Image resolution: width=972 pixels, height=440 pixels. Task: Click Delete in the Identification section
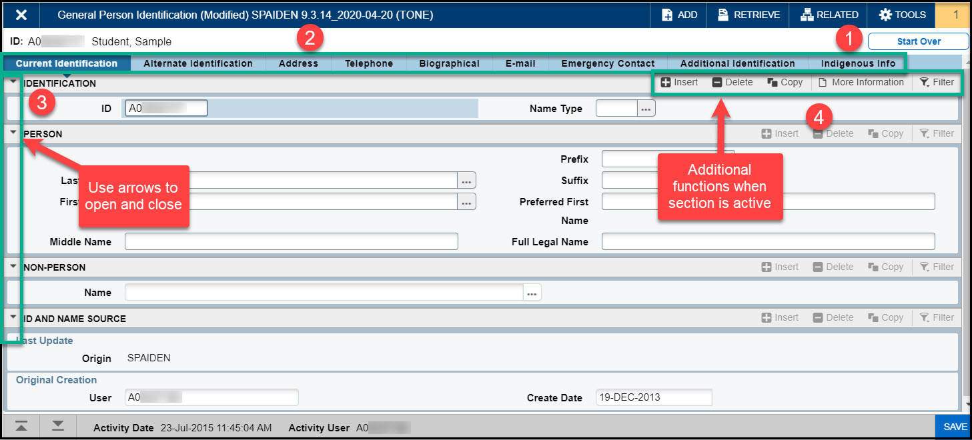click(x=732, y=82)
